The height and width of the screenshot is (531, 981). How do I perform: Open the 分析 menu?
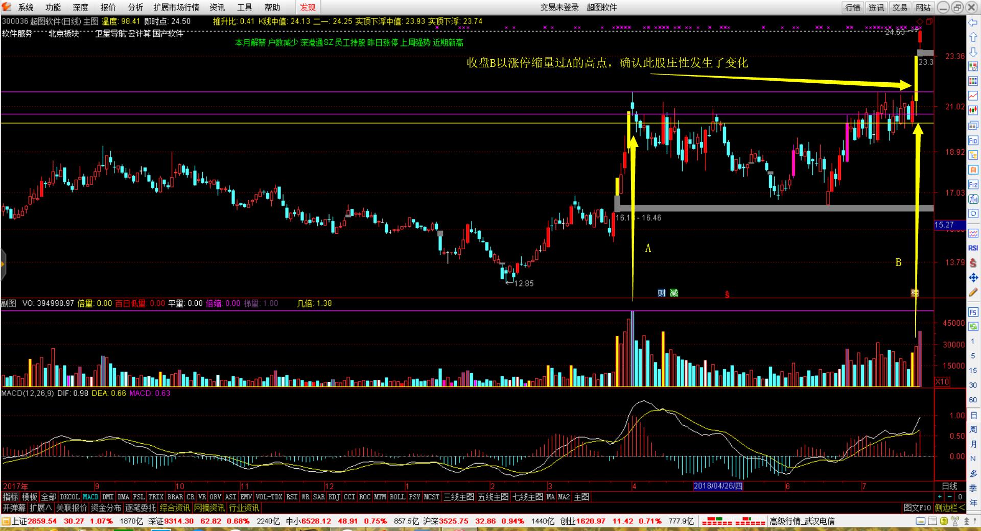click(135, 7)
